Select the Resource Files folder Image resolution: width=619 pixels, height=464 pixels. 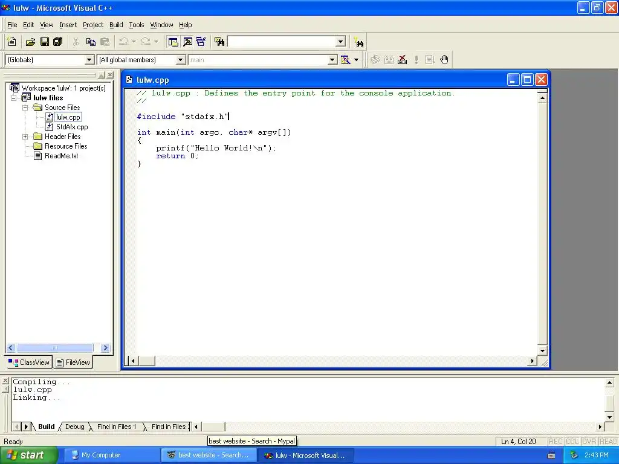[65, 146]
